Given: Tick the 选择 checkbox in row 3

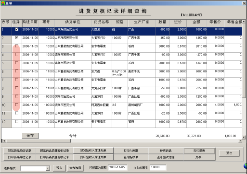Looking at the screenshot, I should (x=17, y=46).
